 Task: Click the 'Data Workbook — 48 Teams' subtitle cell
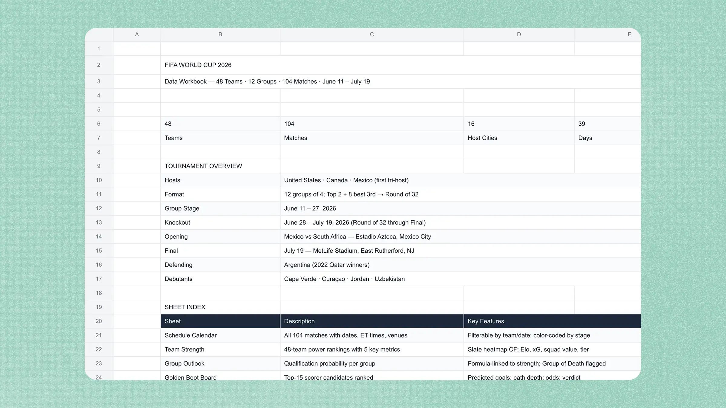401,81
